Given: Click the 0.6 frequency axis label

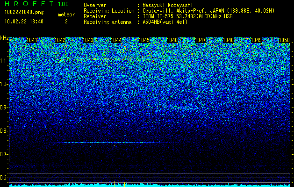Looking at the screenshot, I should click(x=3, y=178).
